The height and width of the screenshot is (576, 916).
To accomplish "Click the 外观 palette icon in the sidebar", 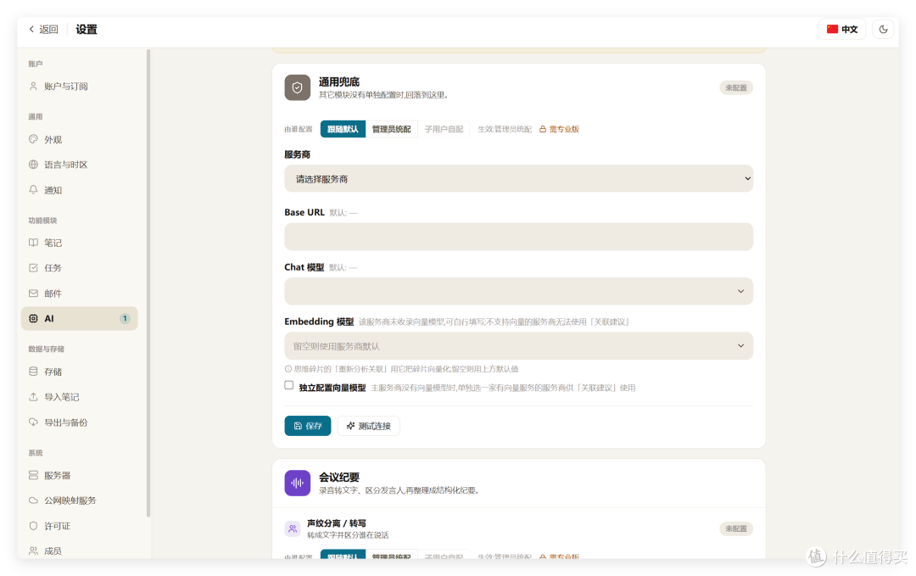I will coord(33,140).
